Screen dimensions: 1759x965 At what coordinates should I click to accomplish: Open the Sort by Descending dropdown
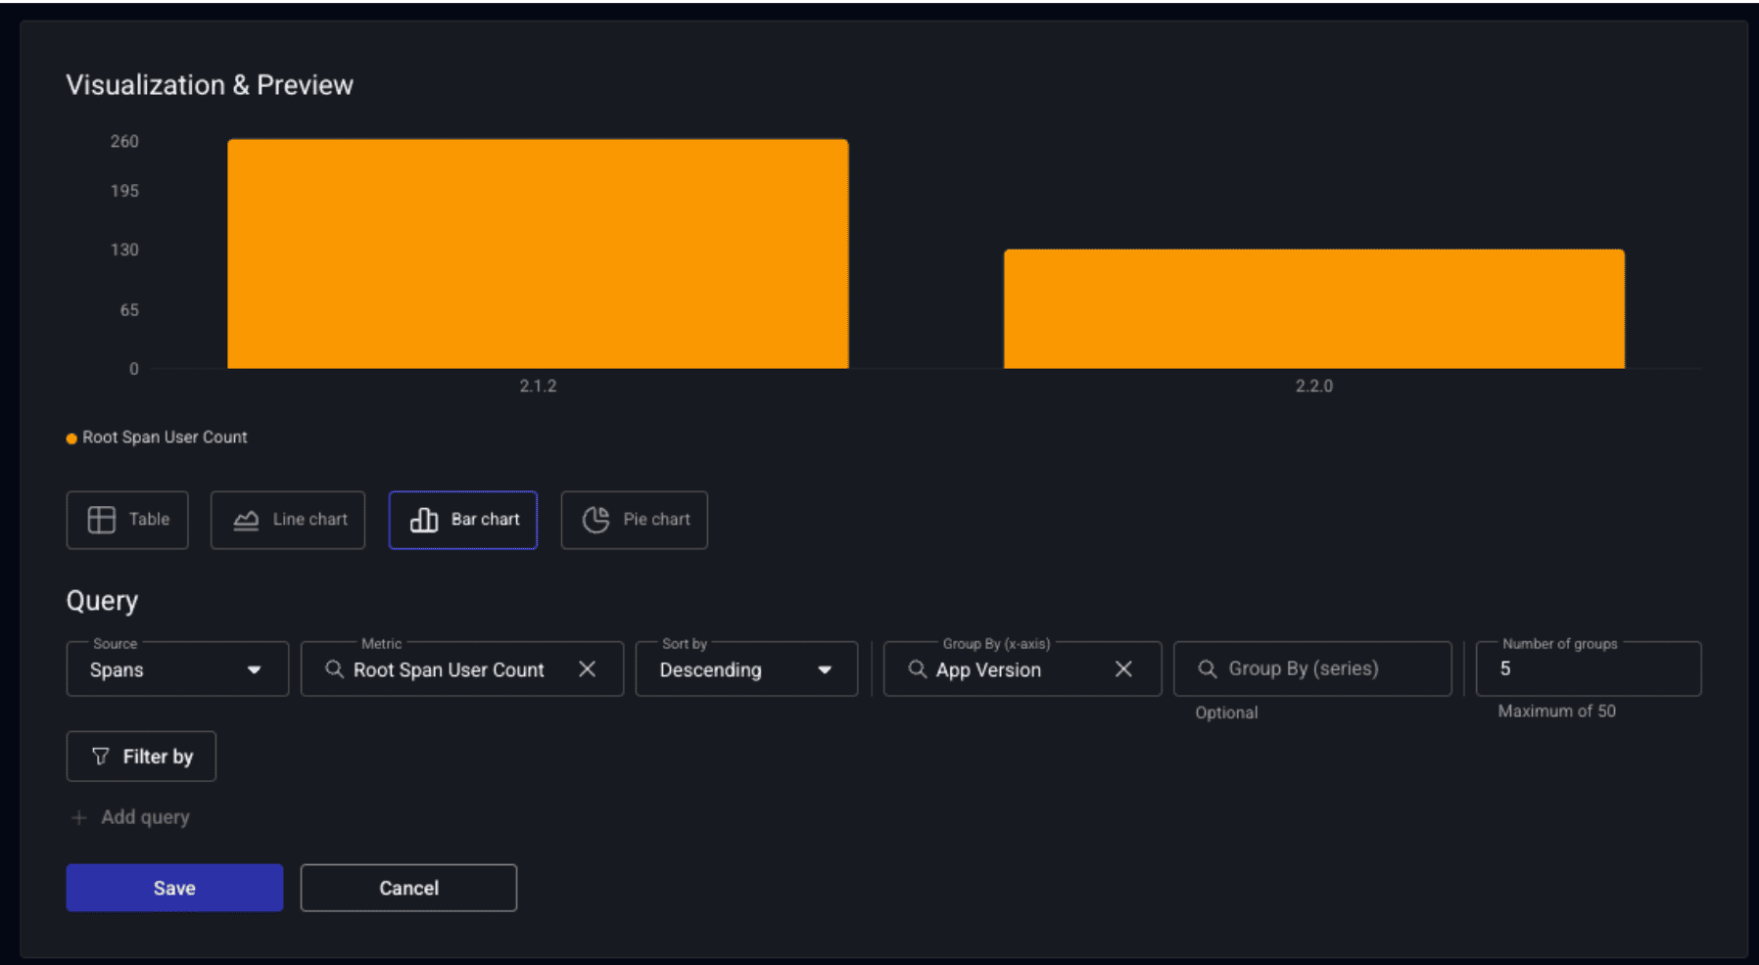[746, 669]
